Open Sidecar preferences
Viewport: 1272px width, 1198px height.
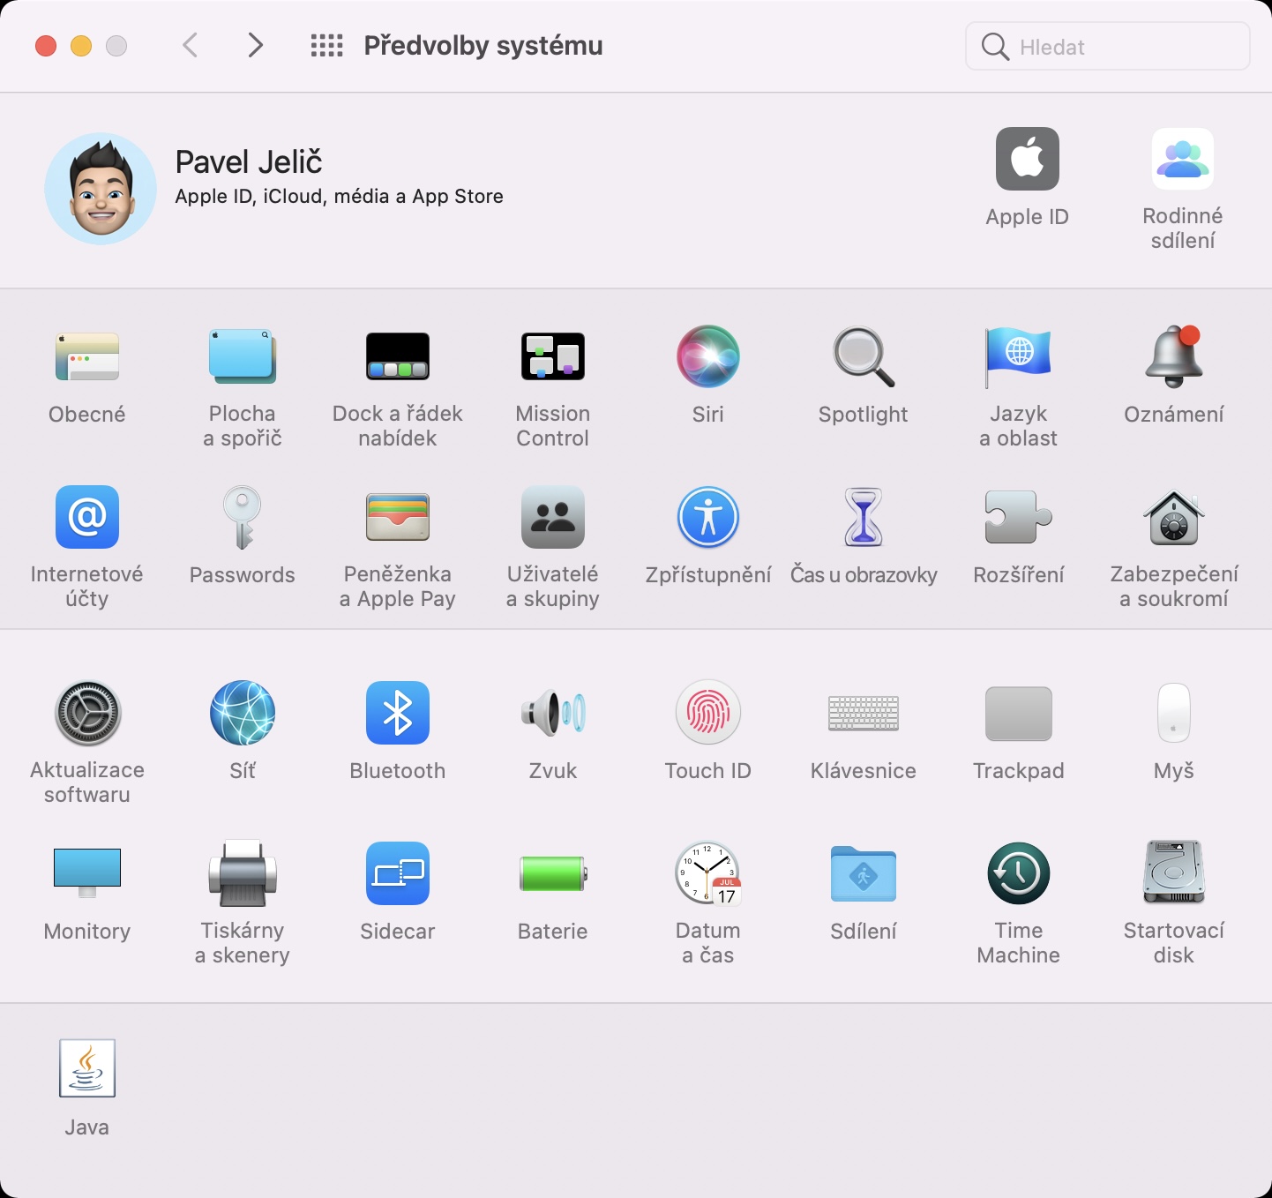point(398,873)
